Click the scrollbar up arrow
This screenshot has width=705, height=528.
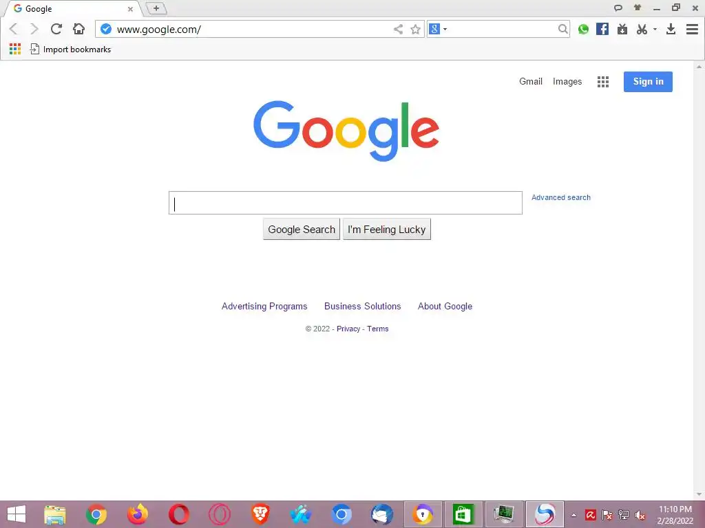699,67
